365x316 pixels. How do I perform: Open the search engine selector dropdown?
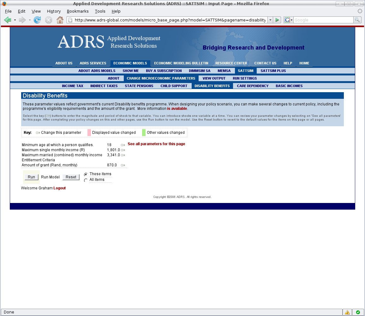pos(288,20)
